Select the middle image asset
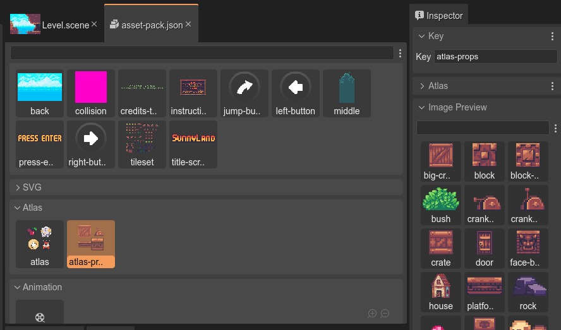The width and height of the screenshot is (561, 330). pyautogui.click(x=347, y=93)
